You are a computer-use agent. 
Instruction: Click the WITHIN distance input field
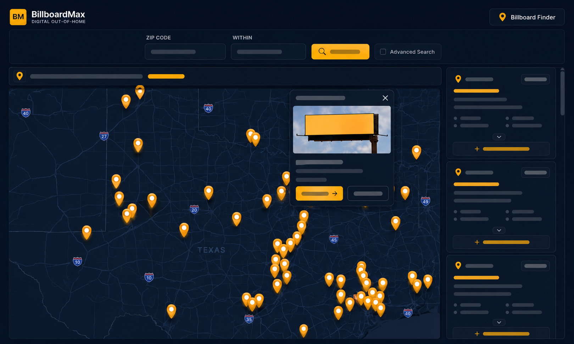(268, 52)
